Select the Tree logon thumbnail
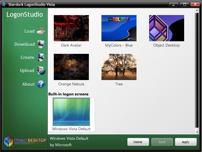The height and width of the screenshot is (152, 202). pyautogui.click(x=119, y=67)
